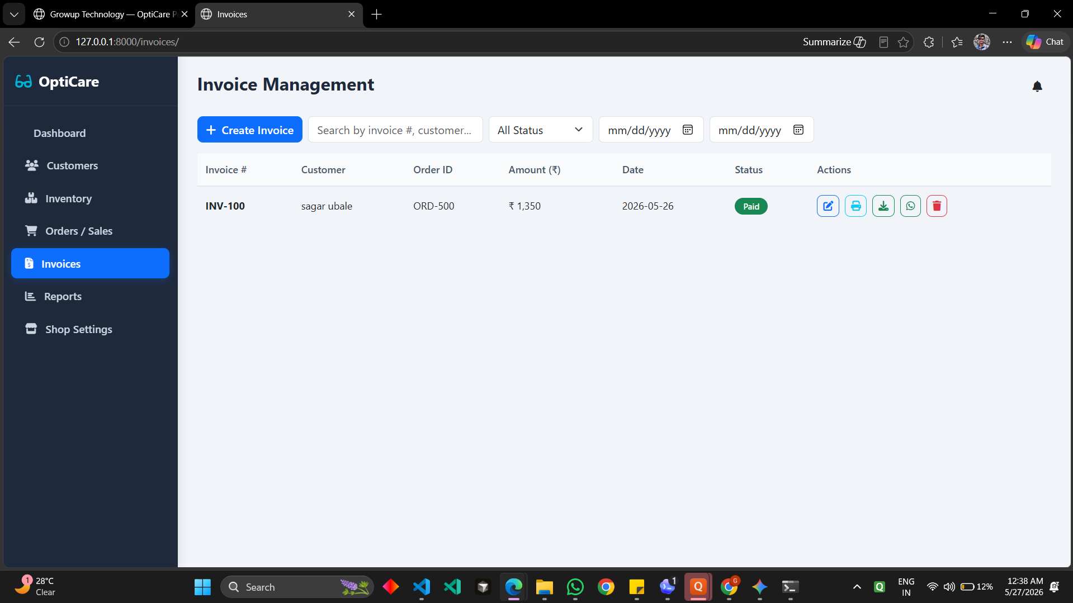Select Invoices sidebar item
Screen dimensions: 1073x603
tap(90, 263)
